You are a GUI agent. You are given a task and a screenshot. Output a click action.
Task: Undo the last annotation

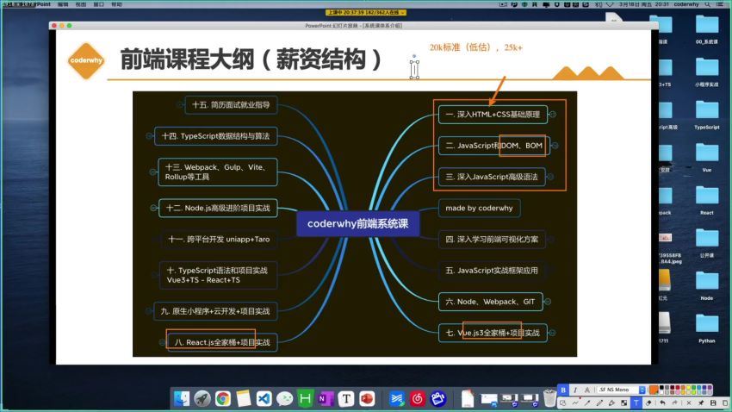pyautogui.click(x=662, y=403)
